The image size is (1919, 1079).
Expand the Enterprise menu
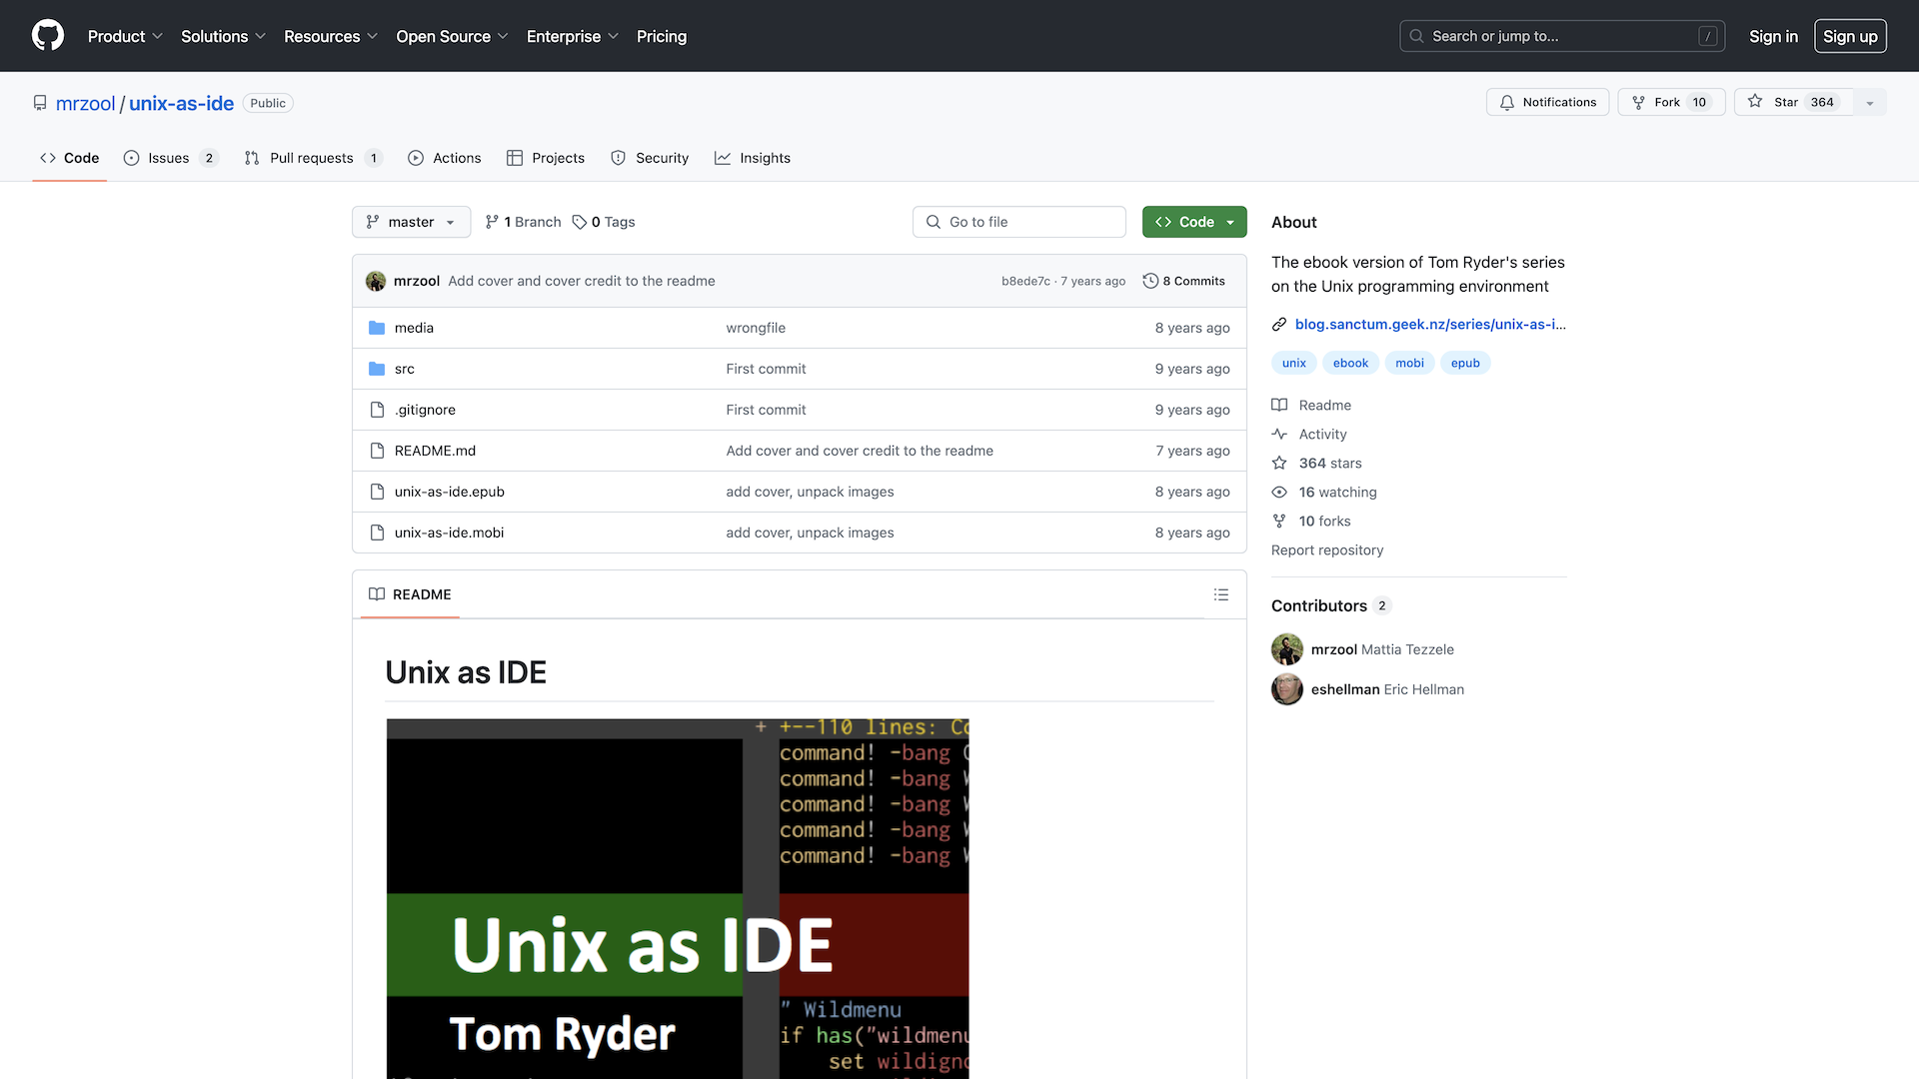tap(573, 36)
